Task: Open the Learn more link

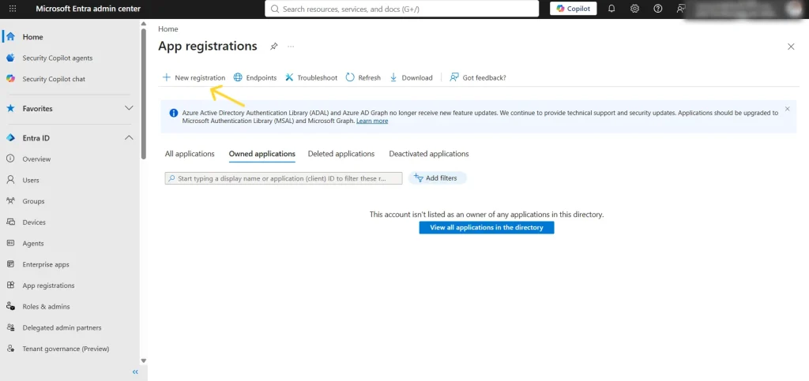Action: coord(372,121)
